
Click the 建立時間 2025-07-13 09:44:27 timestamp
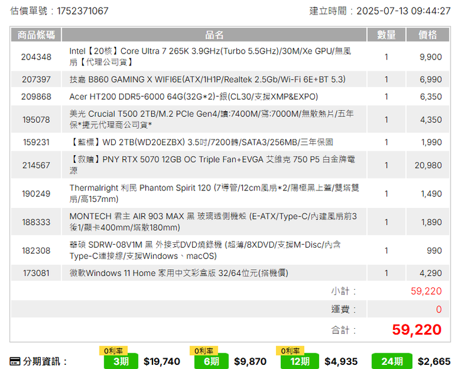click(x=380, y=11)
